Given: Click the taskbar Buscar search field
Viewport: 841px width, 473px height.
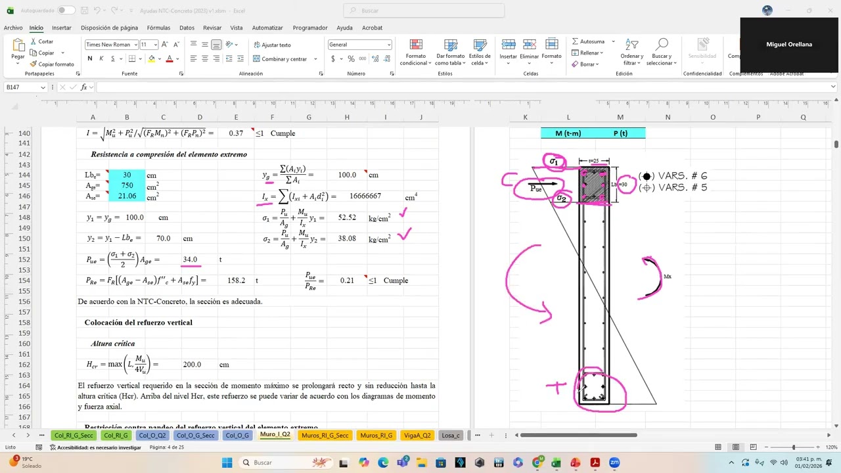Looking at the screenshot, I should click(x=286, y=462).
